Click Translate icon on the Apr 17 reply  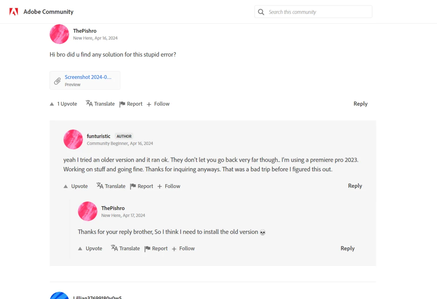[x=114, y=248]
